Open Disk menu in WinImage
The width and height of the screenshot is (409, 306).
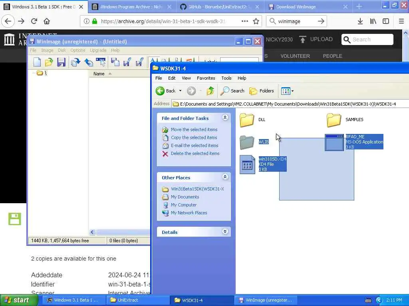(x=62, y=50)
